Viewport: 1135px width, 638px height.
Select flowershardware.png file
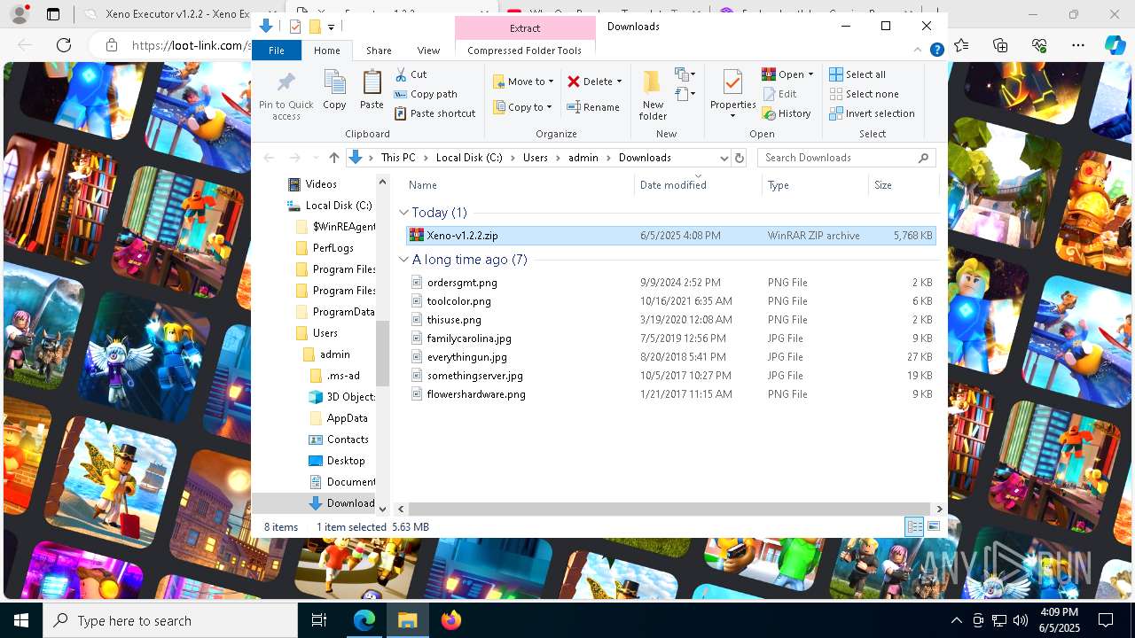pos(670,394)
